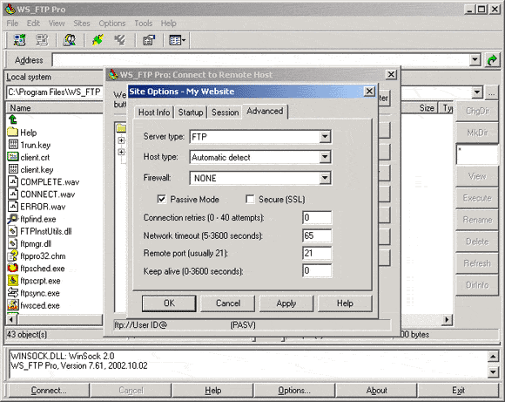Image resolution: width=505 pixels, height=402 pixels.
Task: Select the ftppro32.chm help icon
Action: pyautogui.click(x=13, y=256)
